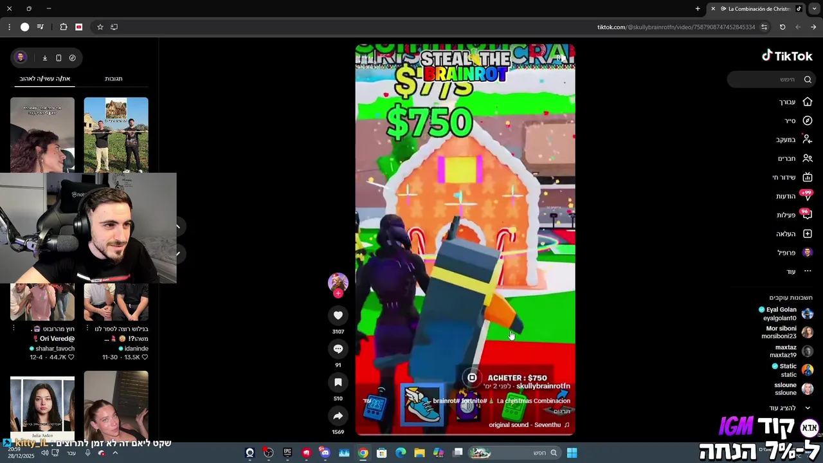This screenshot has height=463, width=823.
Task: Open ssloune followed account
Action: [x=793, y=388]
